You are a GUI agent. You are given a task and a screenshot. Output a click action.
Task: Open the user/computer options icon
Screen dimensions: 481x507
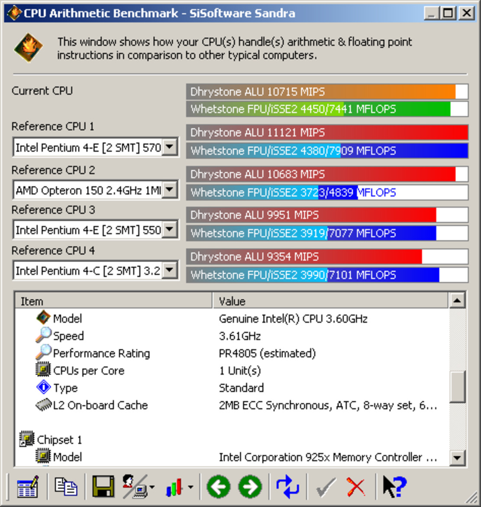135,486
